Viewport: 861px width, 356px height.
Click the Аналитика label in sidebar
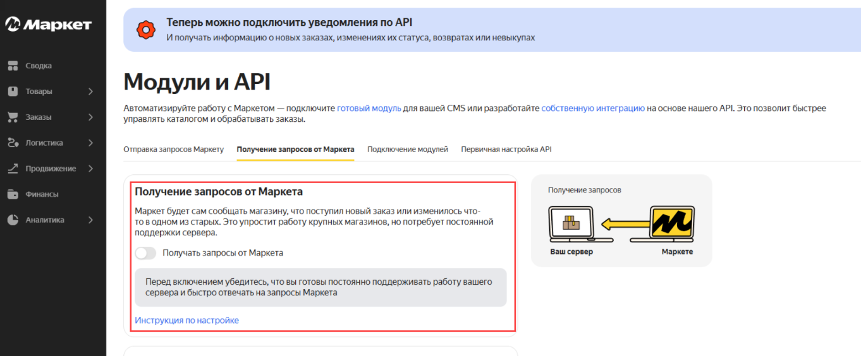[45, 220]
